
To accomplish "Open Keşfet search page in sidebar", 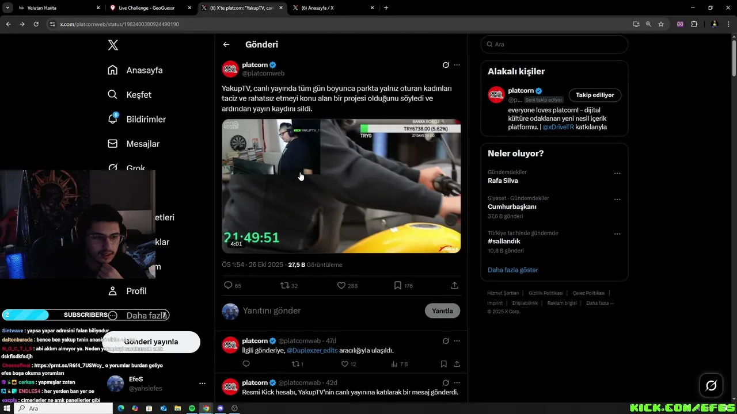I will 130,95.
